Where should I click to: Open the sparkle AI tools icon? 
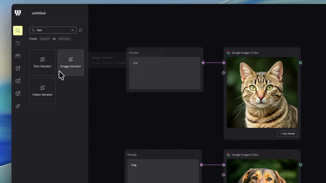coord(18,106)
